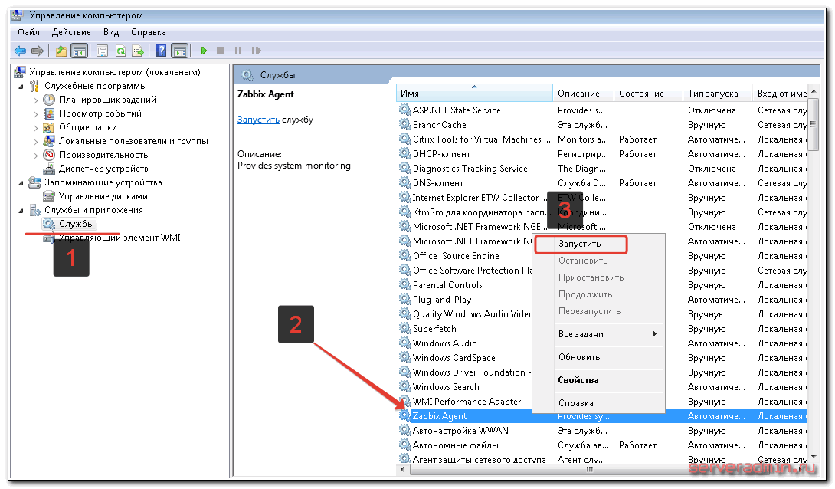This screenshot has height=489, width=835.
Task: Open the Действие menu
Action: 71,32
